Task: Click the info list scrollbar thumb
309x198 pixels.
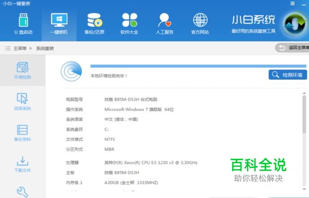Action: [304, 115]
